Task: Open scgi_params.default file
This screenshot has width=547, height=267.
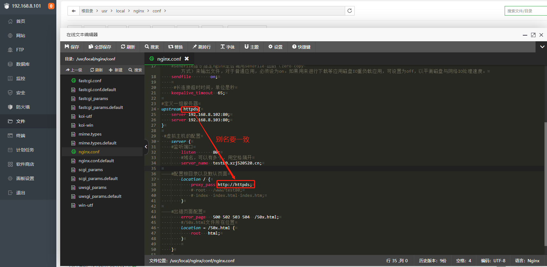Action: 98,178
